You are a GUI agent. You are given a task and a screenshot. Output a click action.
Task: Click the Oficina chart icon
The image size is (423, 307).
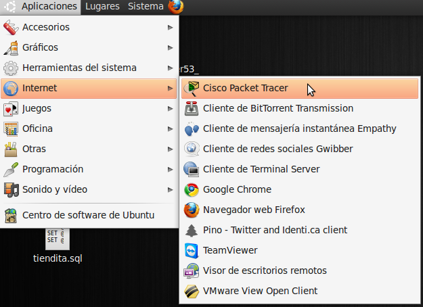click(x=11, y=129)
